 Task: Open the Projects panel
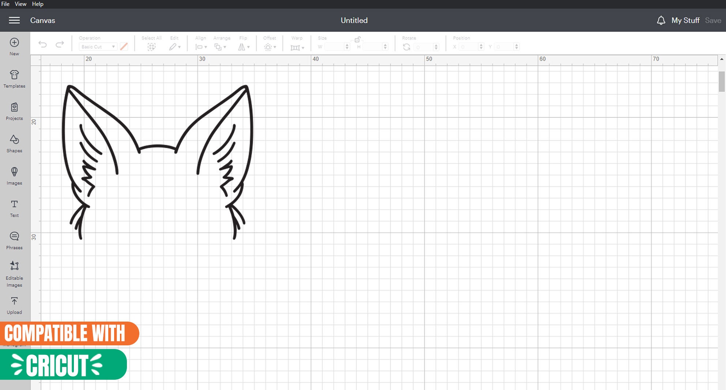(x=14, y=112)
